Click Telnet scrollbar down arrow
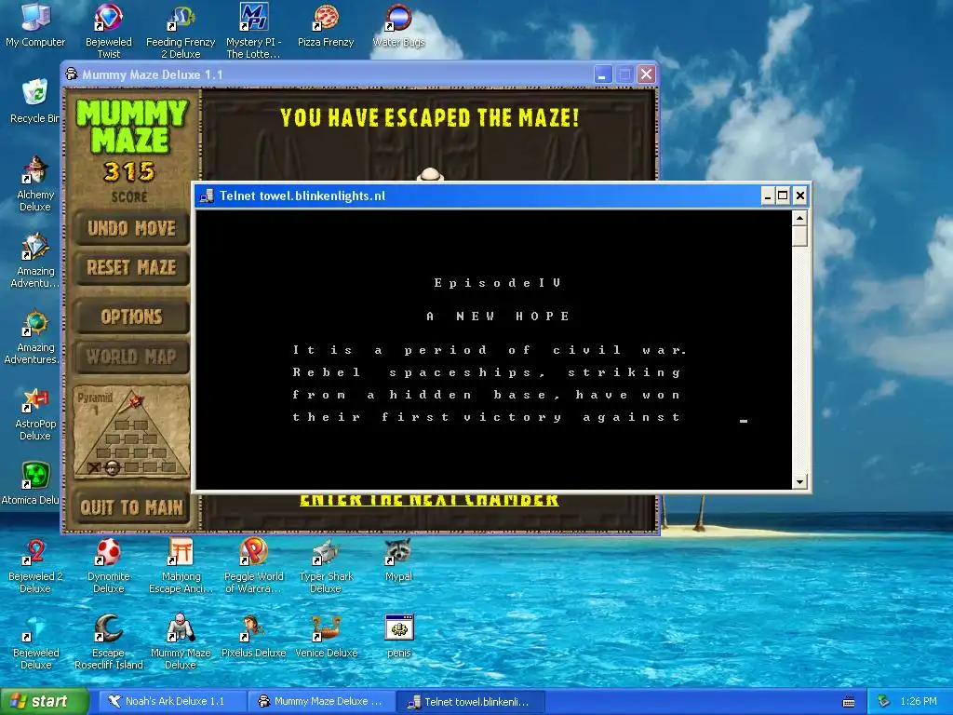Viewport: 953px width, 715px height. (799, 481)
